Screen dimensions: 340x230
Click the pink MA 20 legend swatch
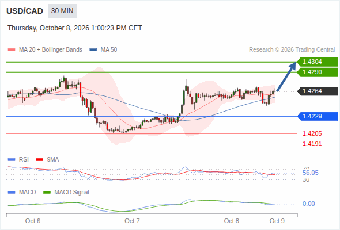click(x=12, y=50)
